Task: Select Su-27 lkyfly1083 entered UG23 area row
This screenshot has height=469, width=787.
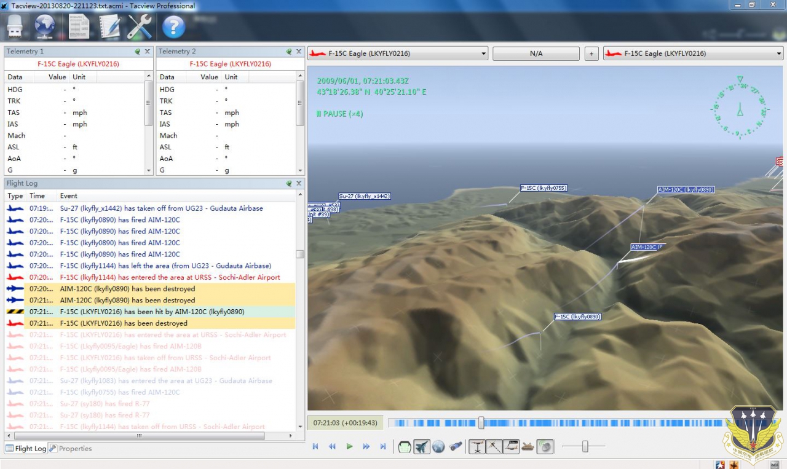Action: [x=150, y=380]
